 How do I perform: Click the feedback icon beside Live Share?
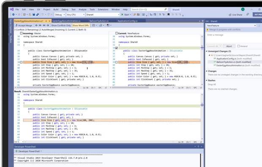(x=248, y=15)
